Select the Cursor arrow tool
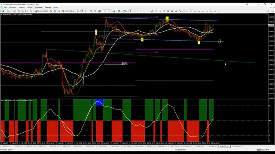This screenshot has width=275, height=154. pos(131,11)
